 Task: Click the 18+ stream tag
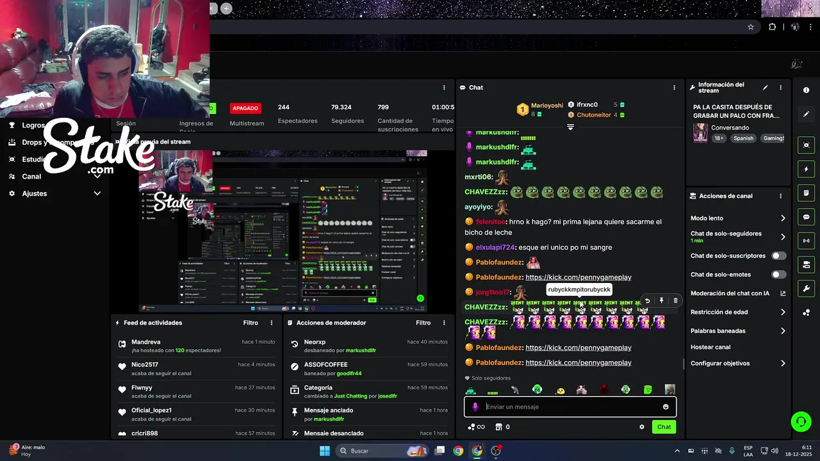pos(719,138)
